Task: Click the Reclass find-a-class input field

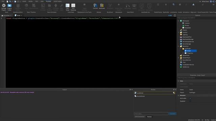Action: [151, 114]
